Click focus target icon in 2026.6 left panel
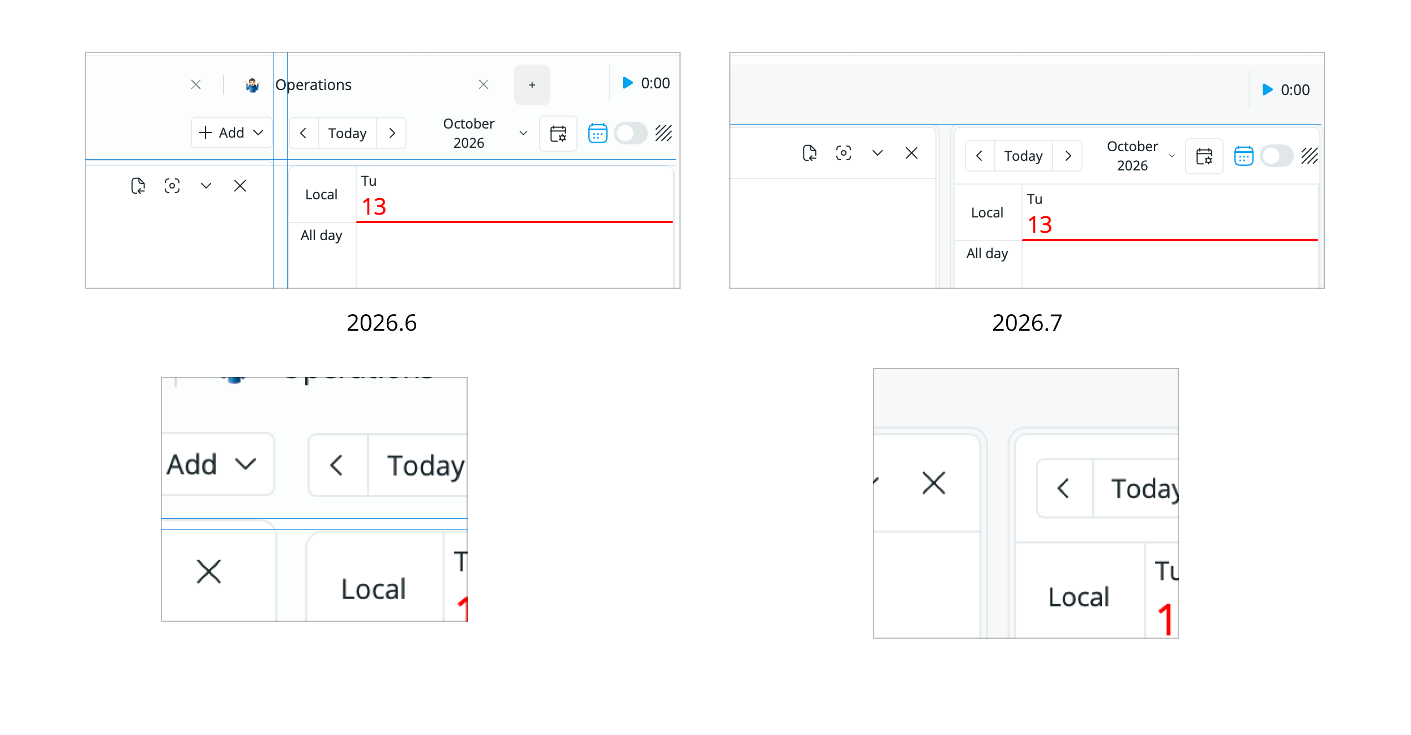This screenshot has width=1411, height=735. tap(172, 186)
